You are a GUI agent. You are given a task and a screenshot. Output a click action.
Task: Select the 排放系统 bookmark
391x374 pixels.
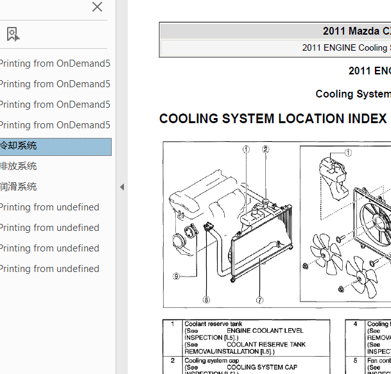coord(18,166)
